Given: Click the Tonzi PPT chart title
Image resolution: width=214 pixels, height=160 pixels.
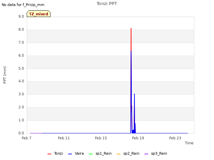Looking at the screenshot, I should click(x=107, y=4).
